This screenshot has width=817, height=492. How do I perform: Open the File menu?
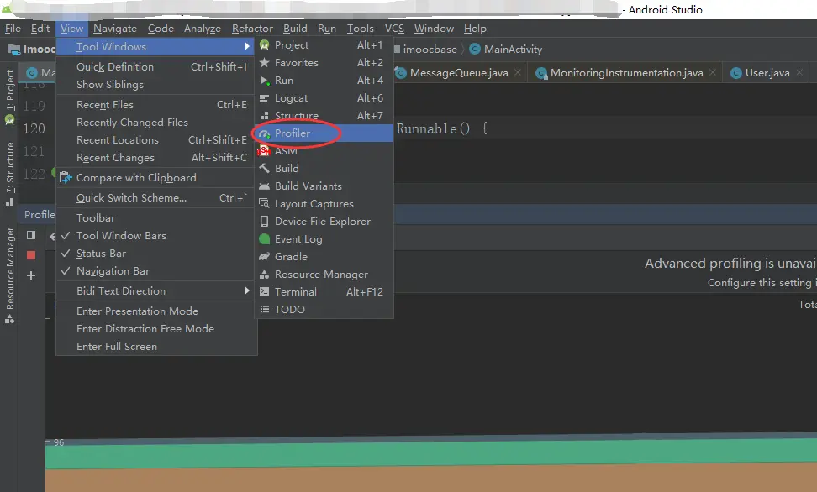13,28
